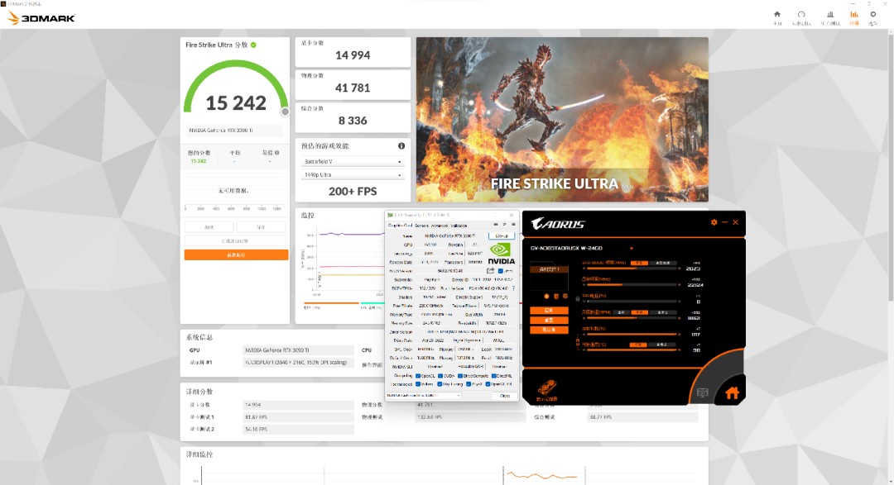Viewport: 894px width, 485px height.
Task: Click the info icon beside the best score
Action: [277, 153]
